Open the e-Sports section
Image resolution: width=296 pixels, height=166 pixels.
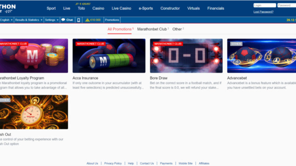pyautogui.click(x=146, y=8)
